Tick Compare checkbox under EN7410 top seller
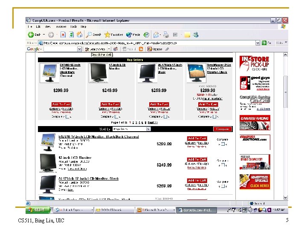Viewport: 307px width, 230px height. click(67, 117)
